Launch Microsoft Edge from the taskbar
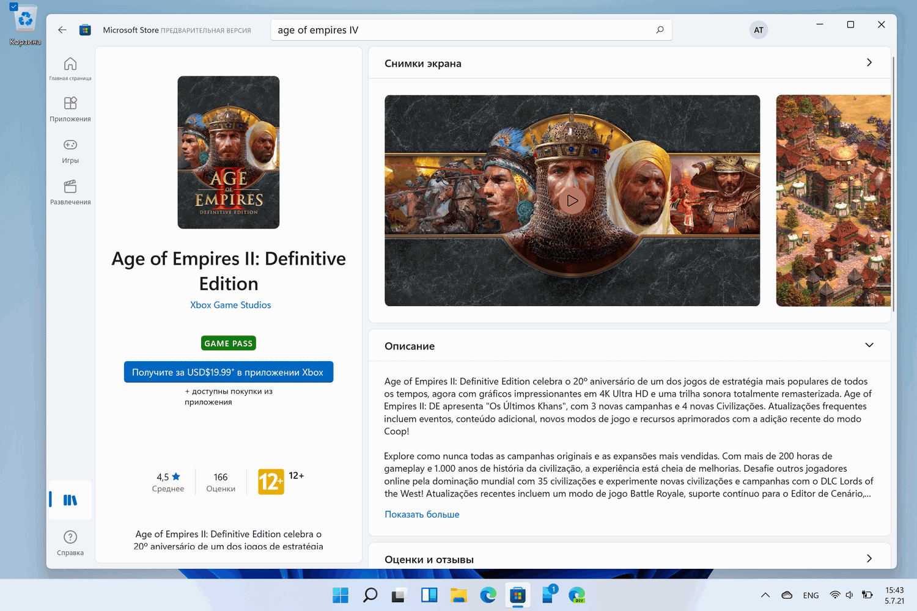This screenshot has width=917, height=611. pos(488,595)
